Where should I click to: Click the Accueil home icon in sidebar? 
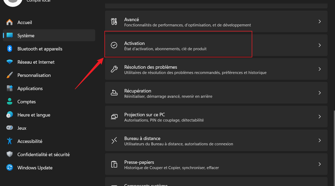pyautogui.click(x=10, y=22)
